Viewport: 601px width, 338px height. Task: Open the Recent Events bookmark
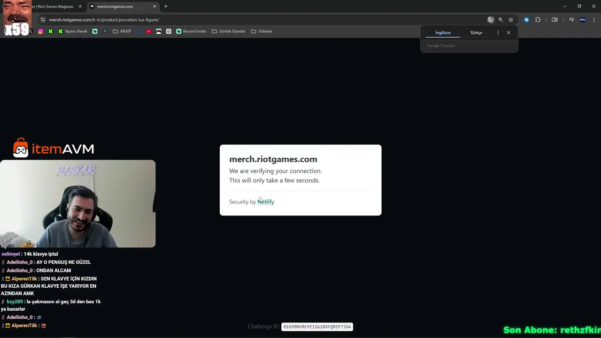click(x=191, y=31)
